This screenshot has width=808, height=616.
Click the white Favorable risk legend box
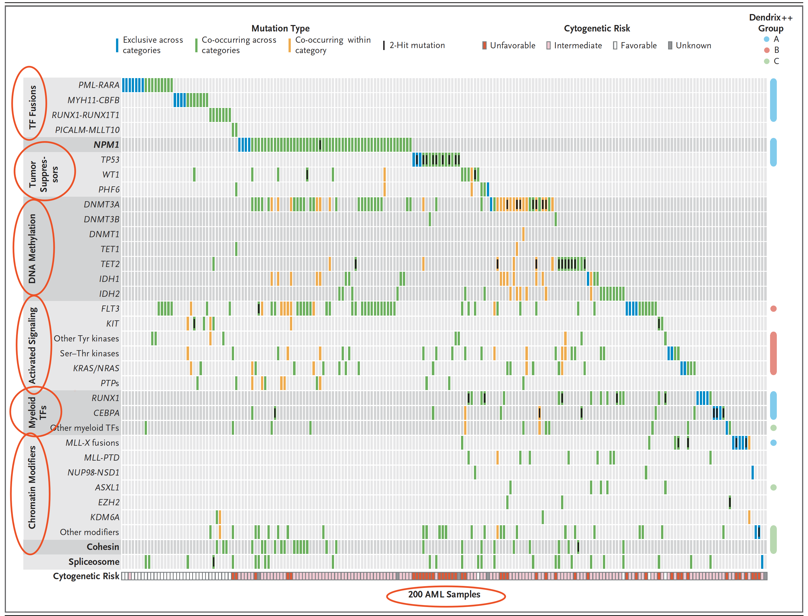(615, 46)
